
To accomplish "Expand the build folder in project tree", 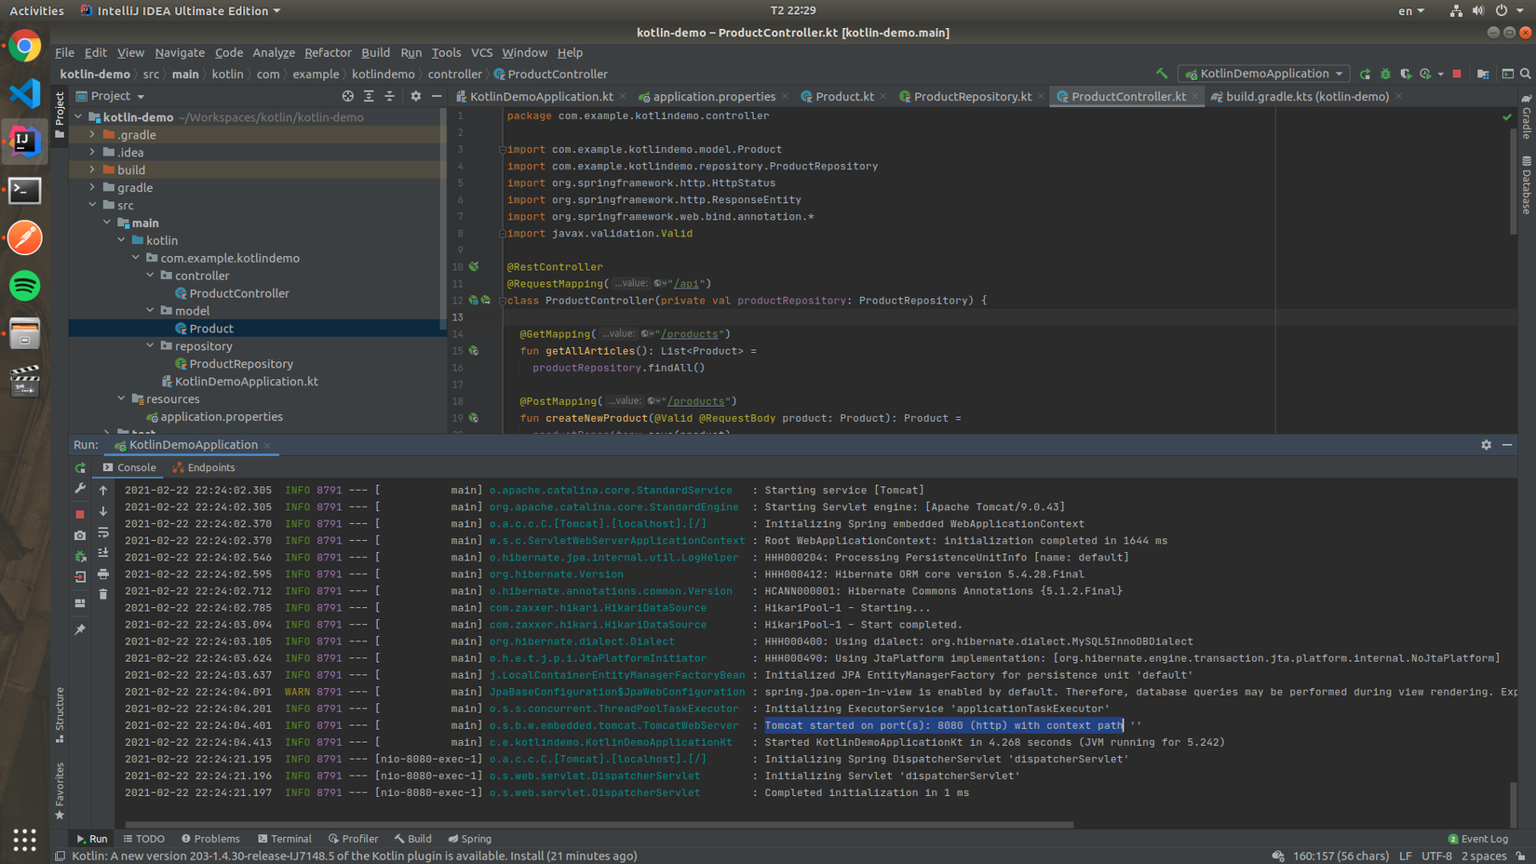I will coord(92,170).
